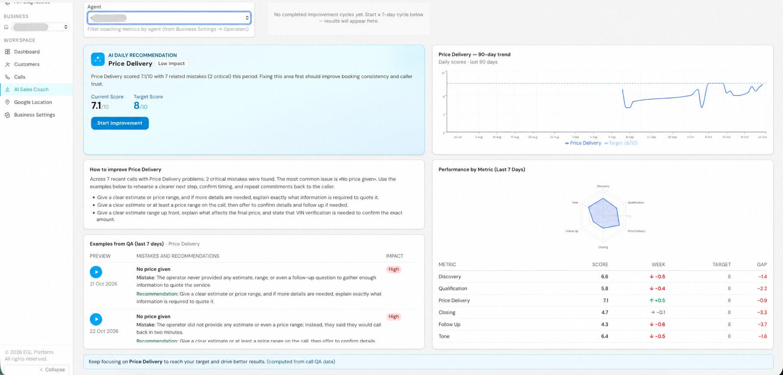Collapse the sidebar

[x=36, y=369]
